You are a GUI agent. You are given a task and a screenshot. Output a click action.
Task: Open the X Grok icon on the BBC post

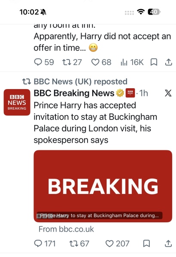click(x=168, y=93)
